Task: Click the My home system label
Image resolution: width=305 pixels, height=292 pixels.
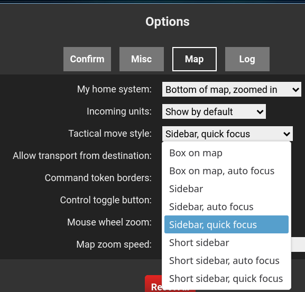Action: pos(114,89)
